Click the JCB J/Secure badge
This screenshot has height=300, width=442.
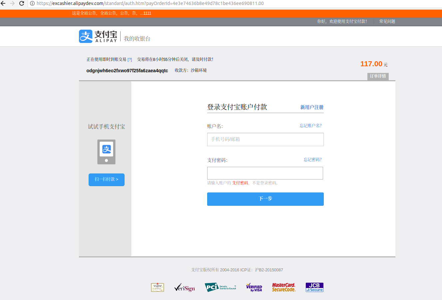314,287
